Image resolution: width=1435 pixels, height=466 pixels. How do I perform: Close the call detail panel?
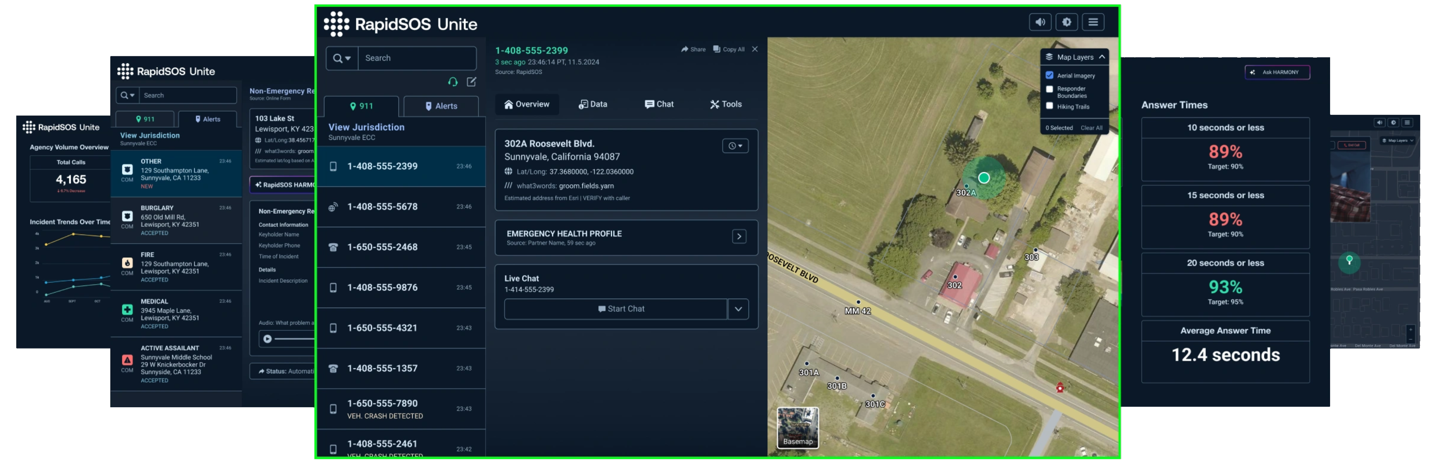tap(755, 49)
